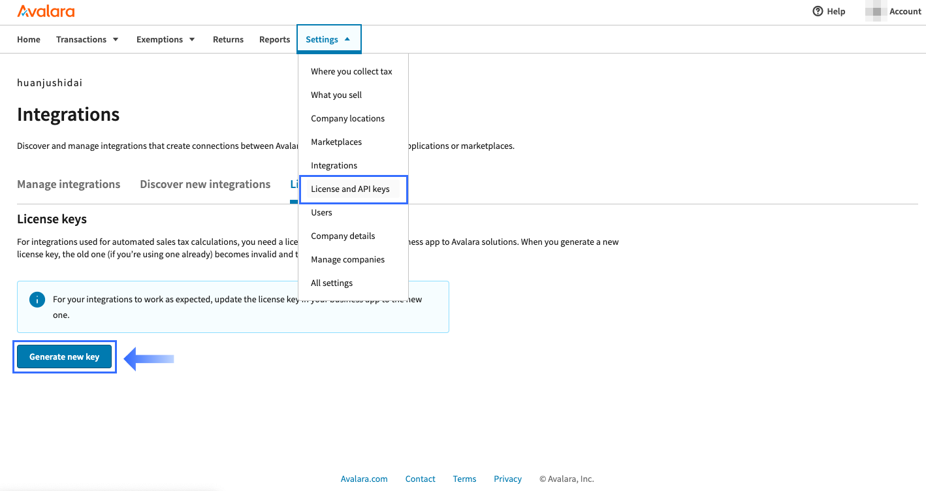This screenshot has width=926, height=491.
Task: Expand the Transactions dropdown
Action: pos(86,39)
